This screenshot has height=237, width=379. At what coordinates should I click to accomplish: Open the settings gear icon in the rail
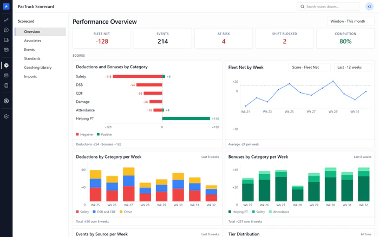(x=6, y=116)
